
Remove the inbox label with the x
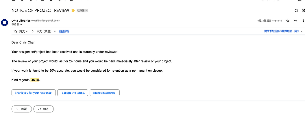[x=86, y=11]
